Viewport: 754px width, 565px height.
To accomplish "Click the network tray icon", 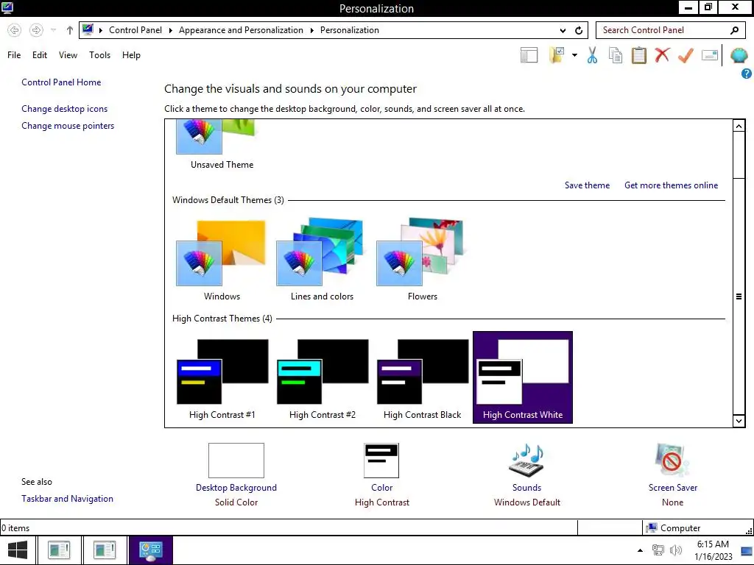I will (658, 550).
